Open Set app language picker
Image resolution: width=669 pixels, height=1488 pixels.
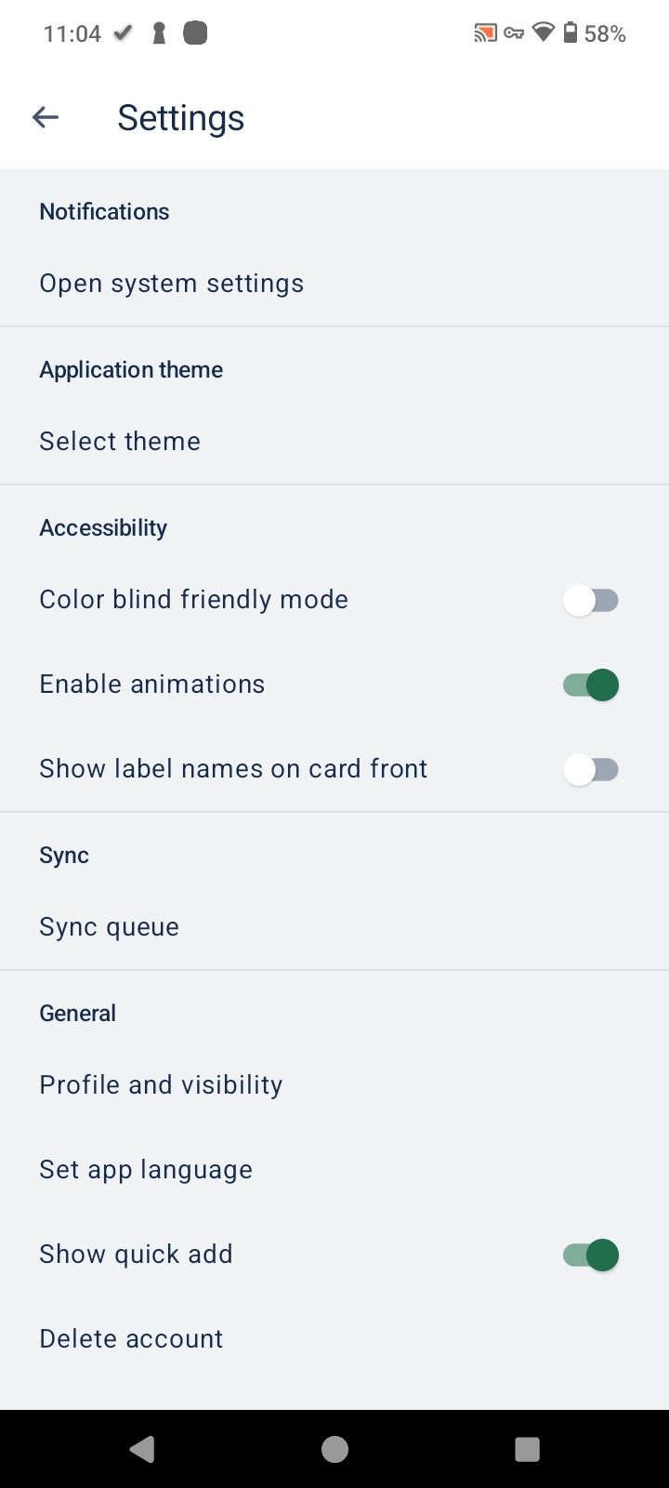(146, 1169)
